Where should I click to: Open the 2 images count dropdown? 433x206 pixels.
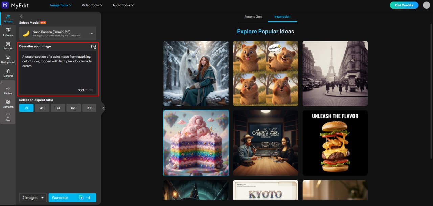pyautogui.click(x=33, y=198)
